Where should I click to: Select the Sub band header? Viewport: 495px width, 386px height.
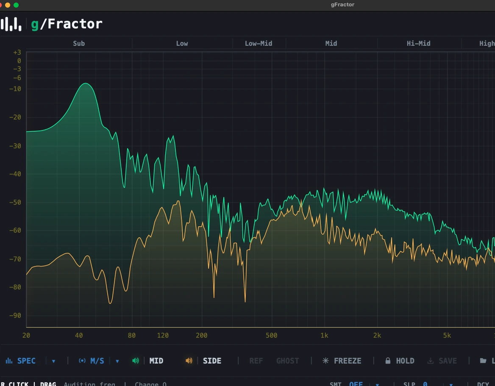coord(79,43)
